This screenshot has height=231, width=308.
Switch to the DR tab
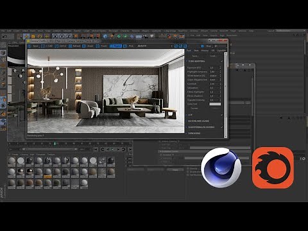[x=213, y=51]
